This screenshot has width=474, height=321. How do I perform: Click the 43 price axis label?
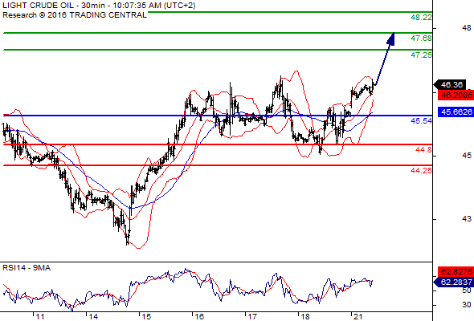(467, 218)
